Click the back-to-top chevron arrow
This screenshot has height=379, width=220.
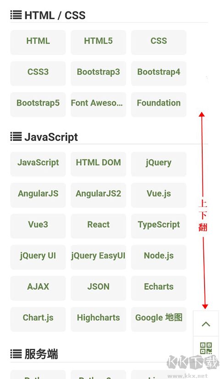point(206,324)
